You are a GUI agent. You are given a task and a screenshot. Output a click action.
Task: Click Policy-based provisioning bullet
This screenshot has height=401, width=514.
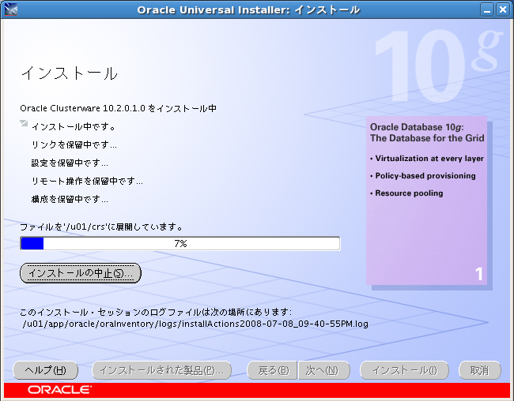point(423,176)
